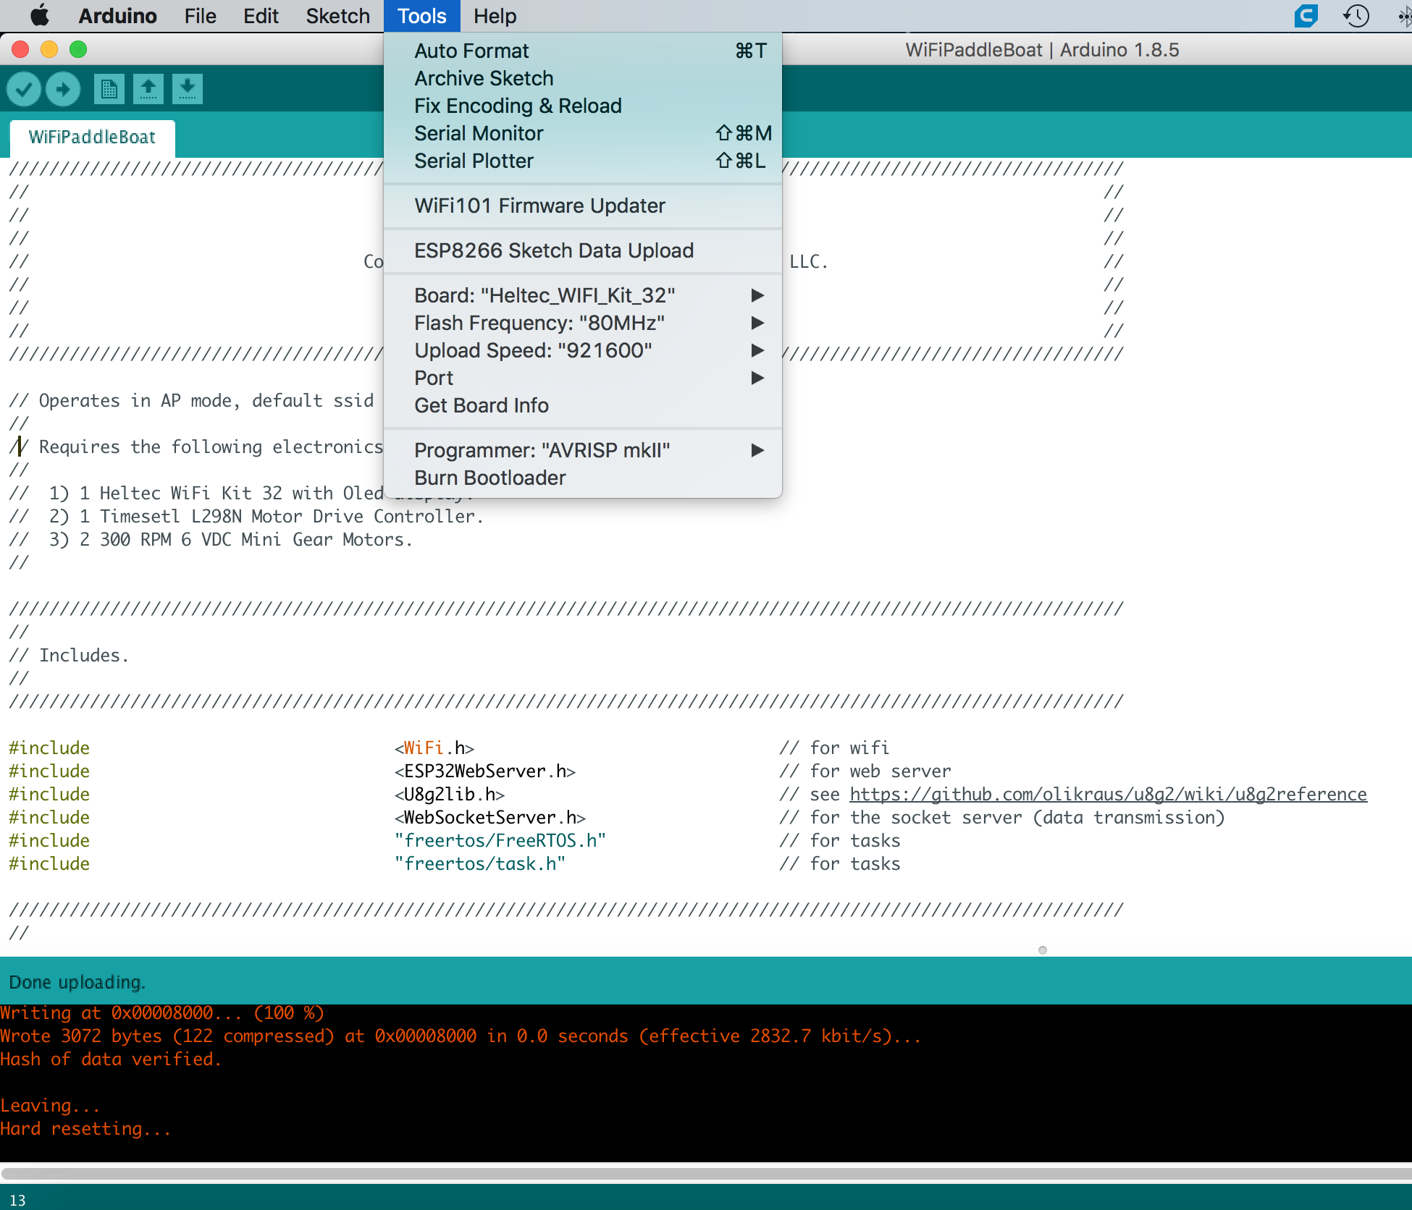Click the WiFi.h include line
Viewport: 1412px width, 1210px height.
[434, 748]
